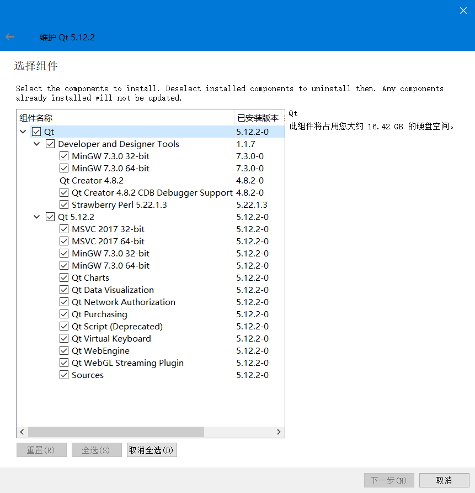The image size is (475, 493).
Task: Click the 组件名称 column header
Action: pyautogui.click(x=125, y=118)
